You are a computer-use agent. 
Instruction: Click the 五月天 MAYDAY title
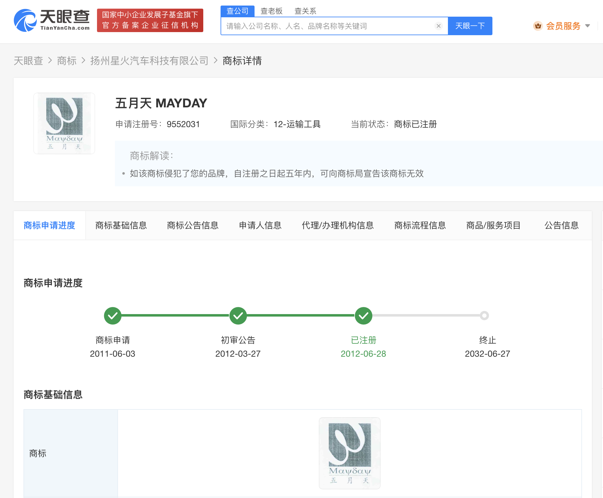tap(161, 103)
